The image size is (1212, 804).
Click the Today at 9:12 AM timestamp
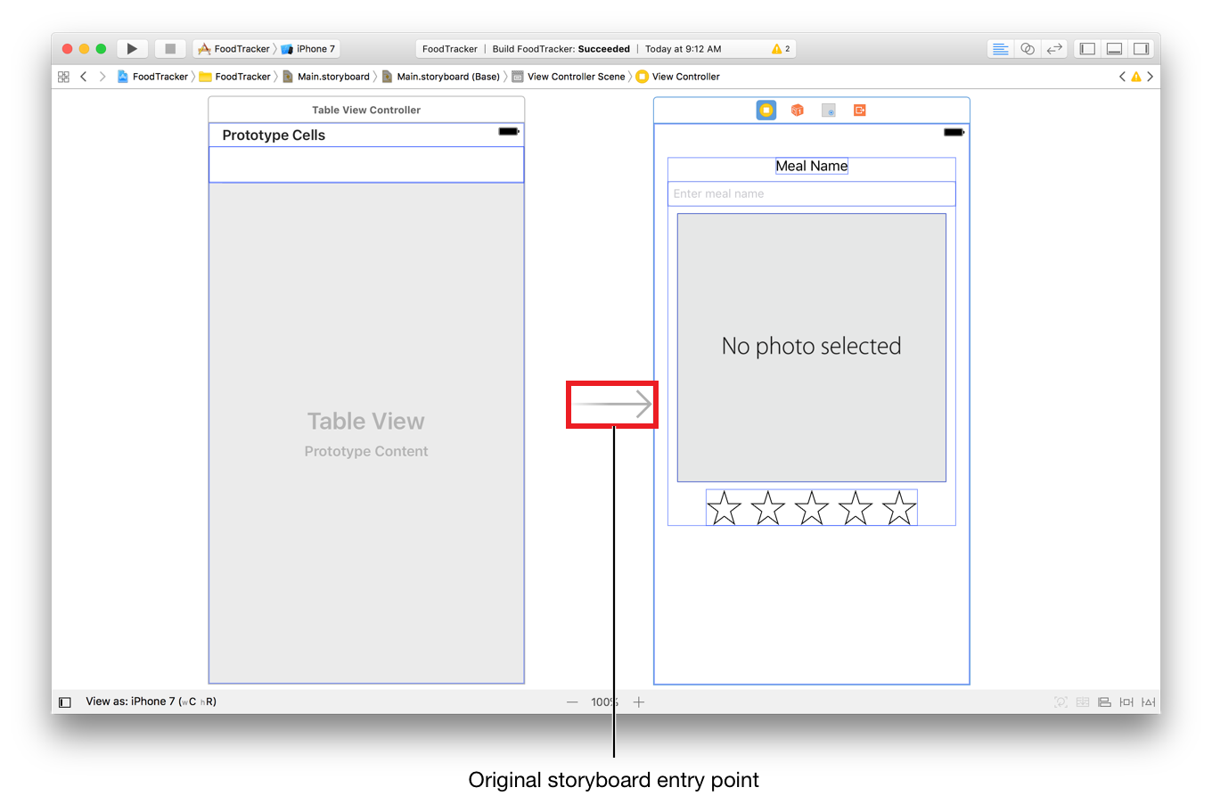[x=684, y=49]
